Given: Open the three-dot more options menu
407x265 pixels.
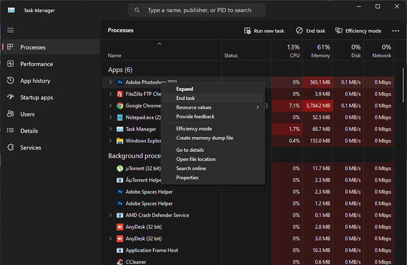Looking at the screenshot, I should tap(396, 31).
